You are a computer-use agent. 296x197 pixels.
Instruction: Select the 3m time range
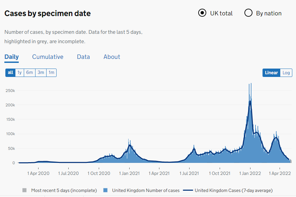(x=41, y=73)
